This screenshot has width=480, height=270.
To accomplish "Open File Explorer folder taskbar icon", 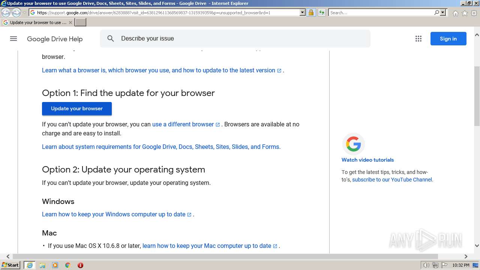I will click(x=42, y=265).
